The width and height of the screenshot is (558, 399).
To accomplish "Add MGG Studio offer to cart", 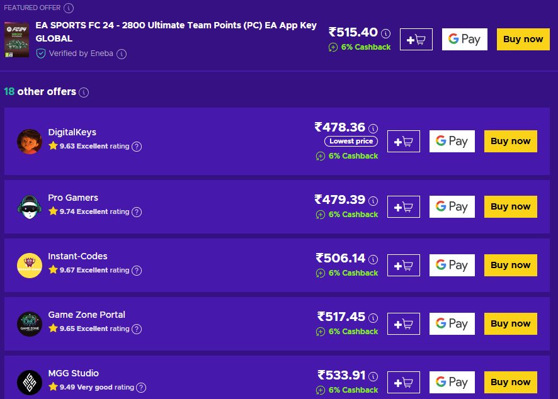I will (403, 383).
